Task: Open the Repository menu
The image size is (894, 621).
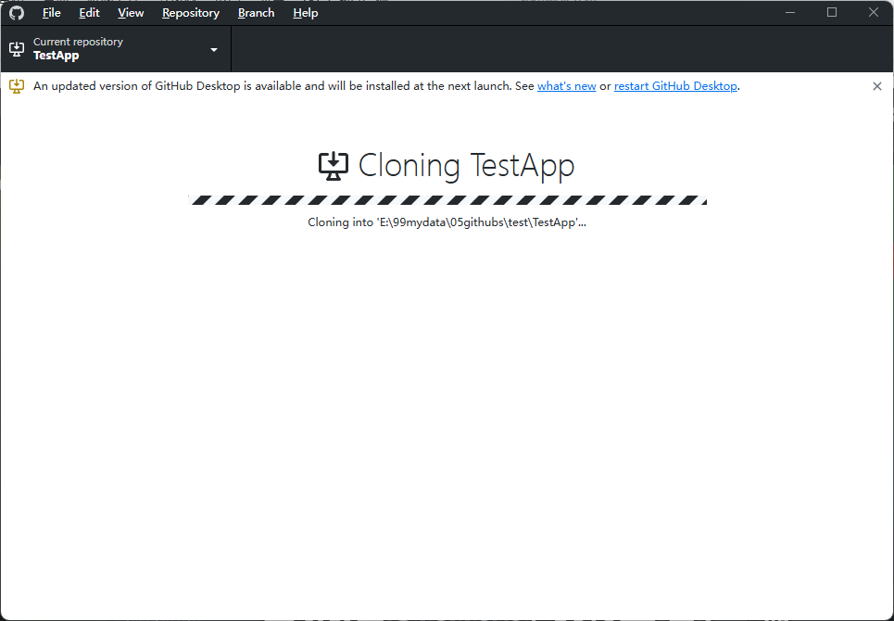Action: click(x=191, y=13)
